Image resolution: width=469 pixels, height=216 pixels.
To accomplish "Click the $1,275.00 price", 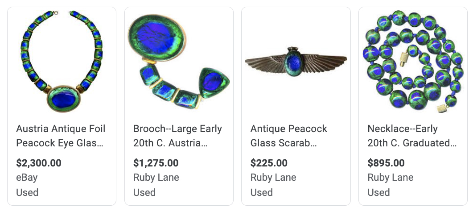I will click(156, 163).
